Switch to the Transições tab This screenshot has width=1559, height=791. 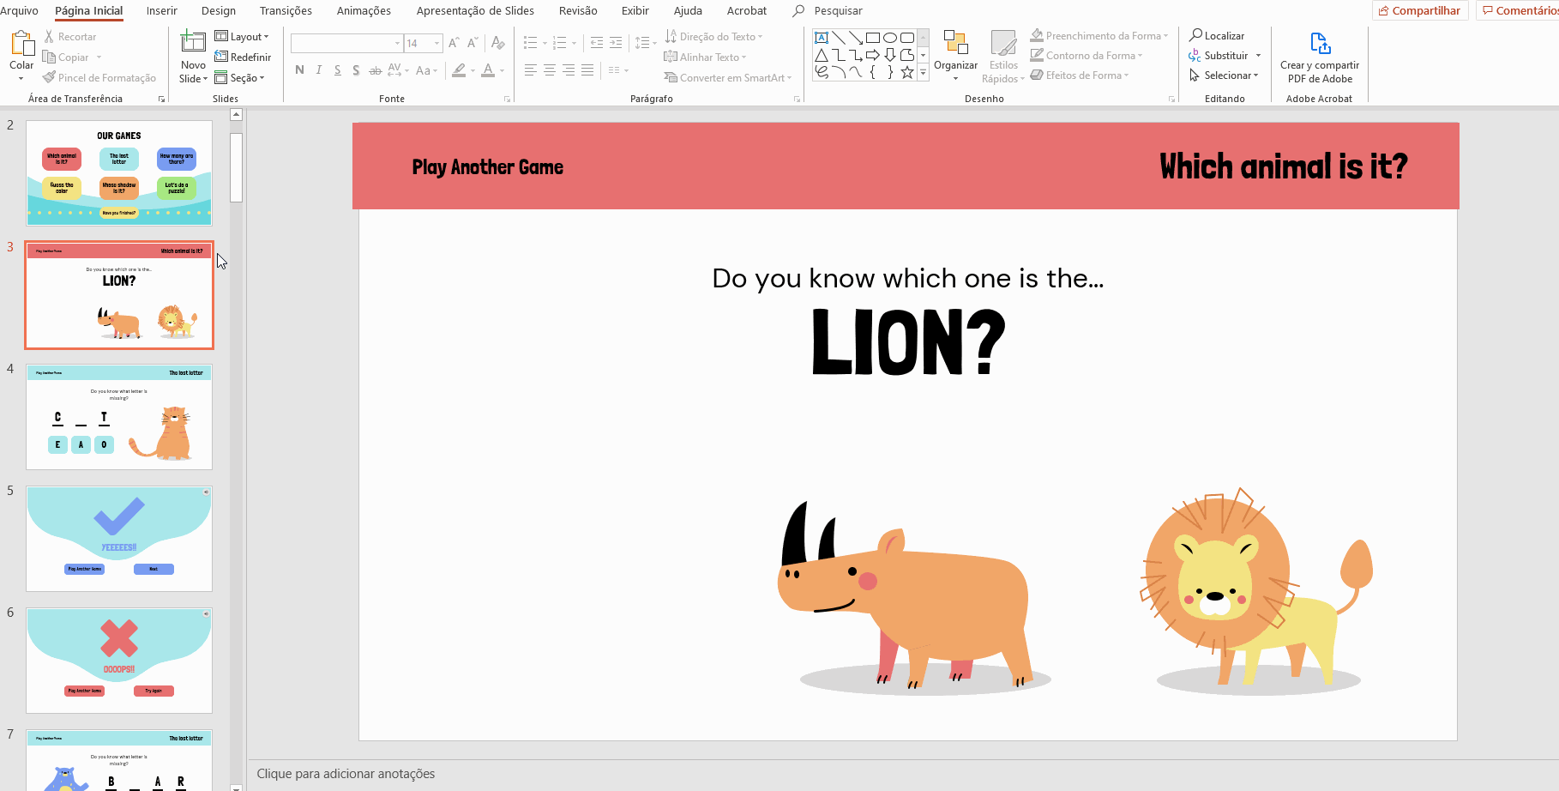tap(286, 10)
